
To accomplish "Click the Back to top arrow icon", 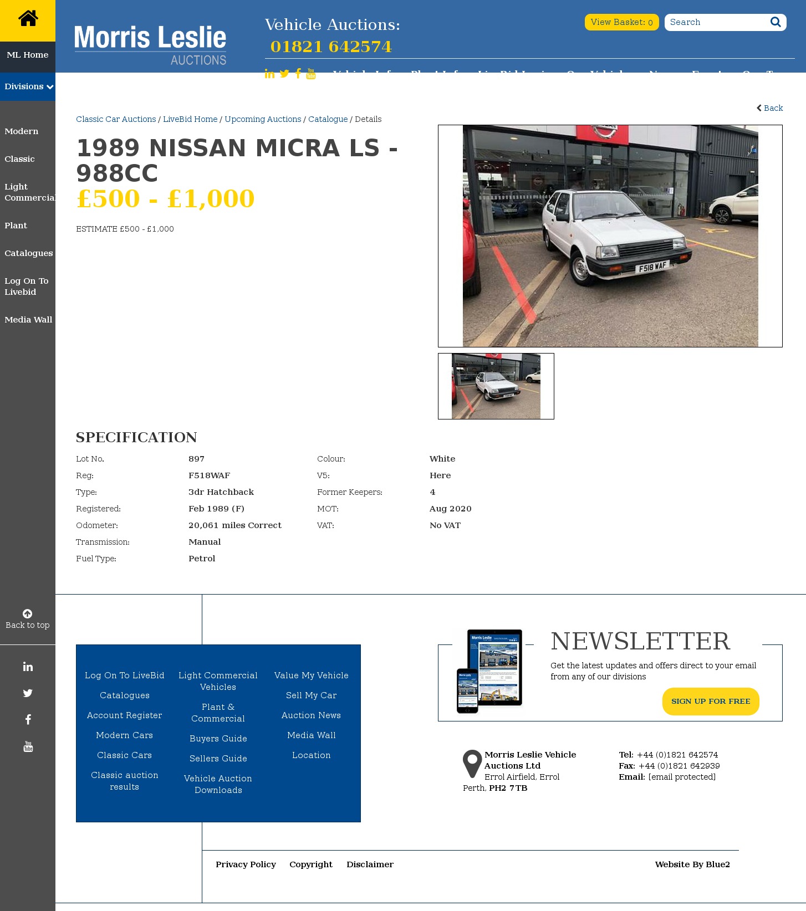I will [x=27, y=613].
